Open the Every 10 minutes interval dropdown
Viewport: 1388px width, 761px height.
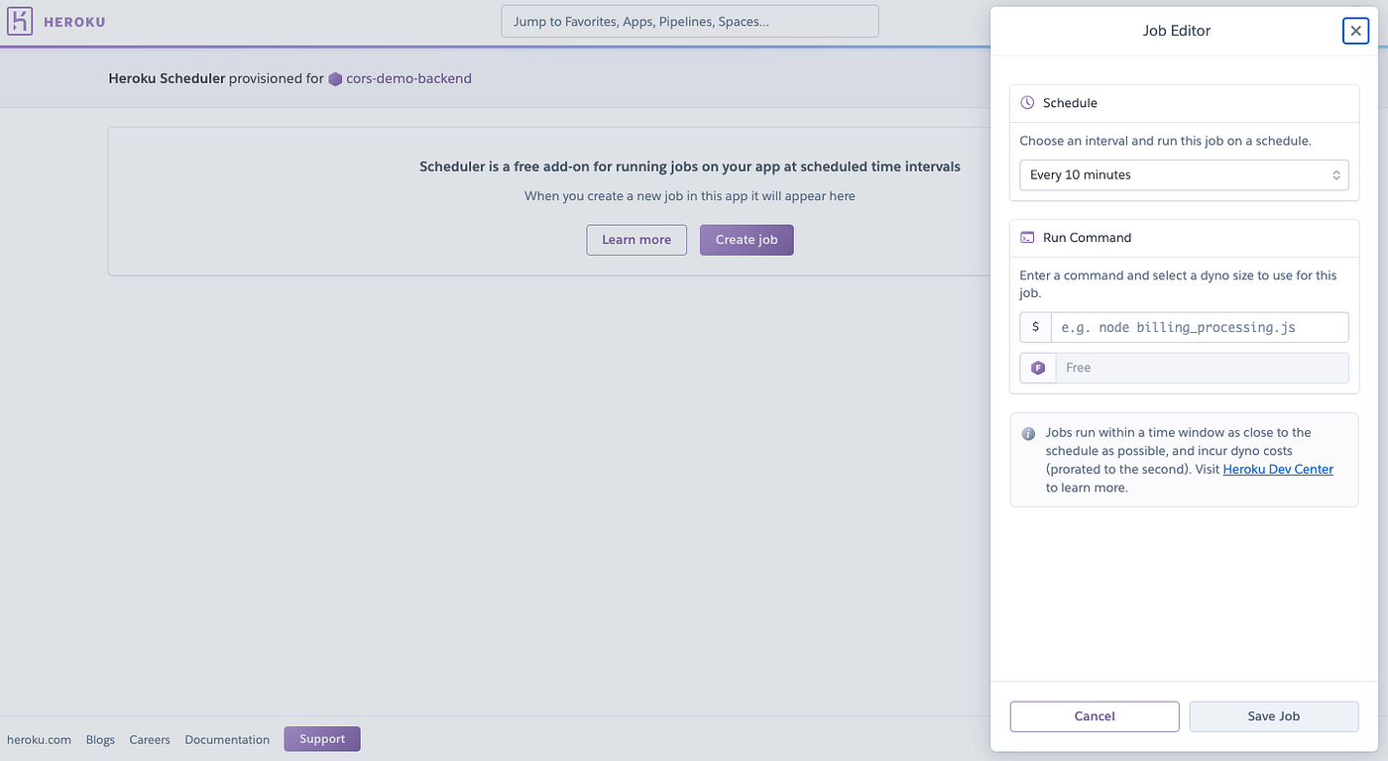pyautogui.click(x=1184, y=174)
